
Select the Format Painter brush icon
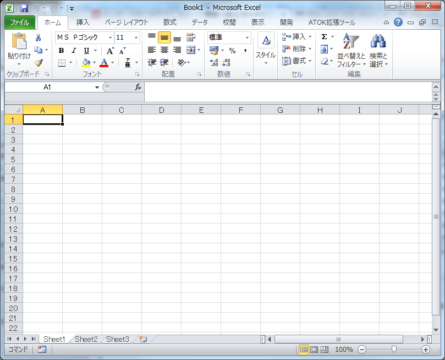click(x=39, y=62)
